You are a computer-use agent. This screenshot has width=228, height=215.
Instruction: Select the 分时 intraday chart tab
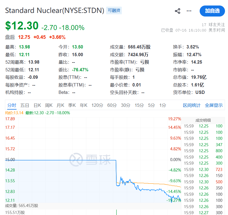[12, 105]
